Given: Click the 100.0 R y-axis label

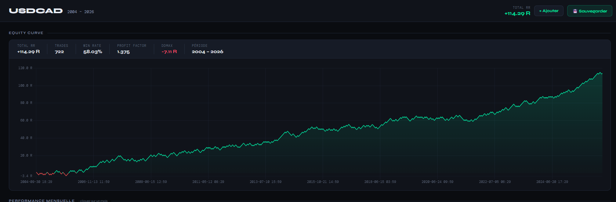Looking at the screenshot, I should 25,86.
